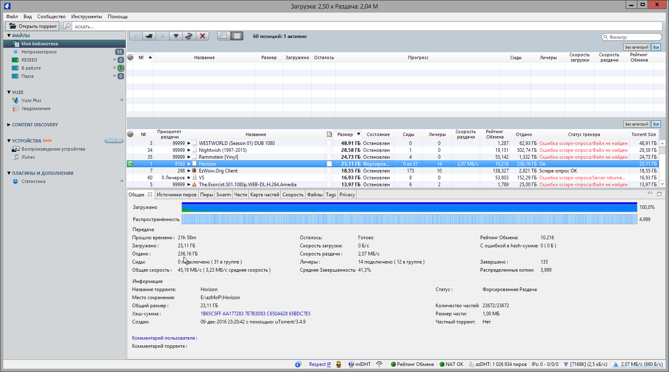669x372 pixels.
Task: Close the RESEED tag entry
Action: click(114, 60)
